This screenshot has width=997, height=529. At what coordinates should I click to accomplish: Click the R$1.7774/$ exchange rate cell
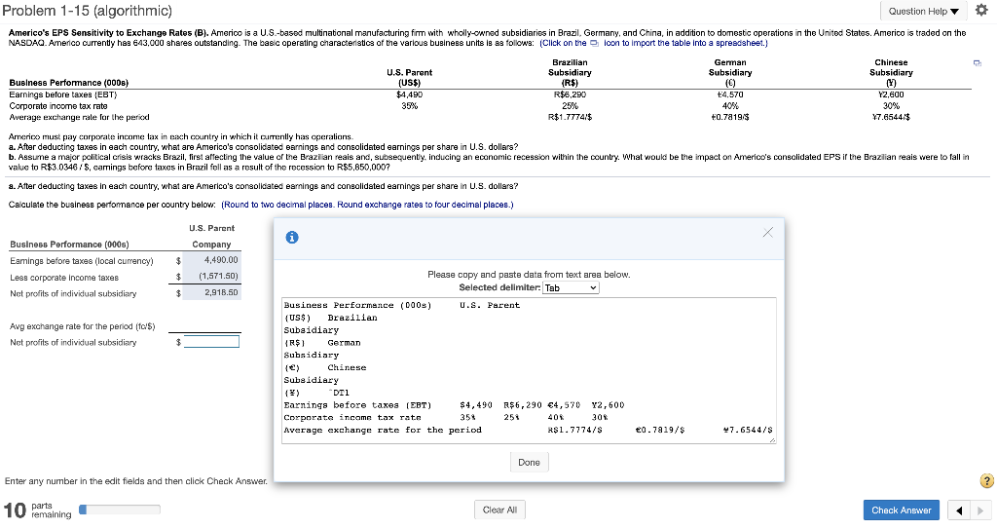click(x=570, y=117)
